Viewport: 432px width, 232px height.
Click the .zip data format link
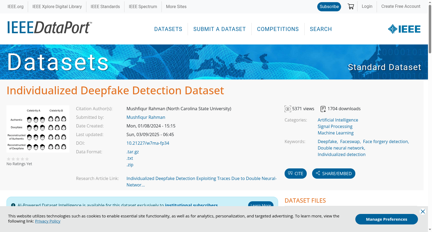(130, 165)
